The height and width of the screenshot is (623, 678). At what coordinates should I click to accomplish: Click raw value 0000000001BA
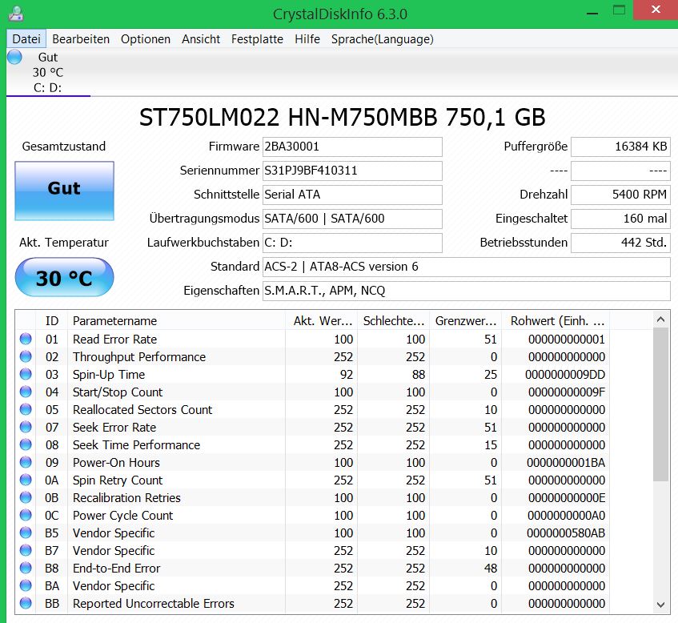pos(566,463)
